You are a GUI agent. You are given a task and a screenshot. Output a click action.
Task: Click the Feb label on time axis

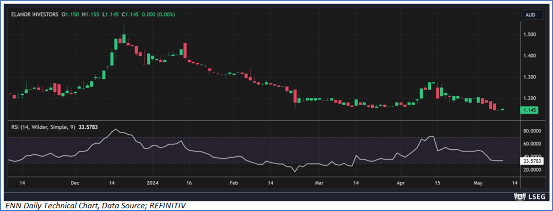coord(234,183)
